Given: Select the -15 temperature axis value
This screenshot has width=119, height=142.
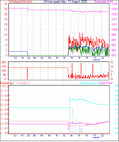Looking at the screenshot, I should pos(116,133).
